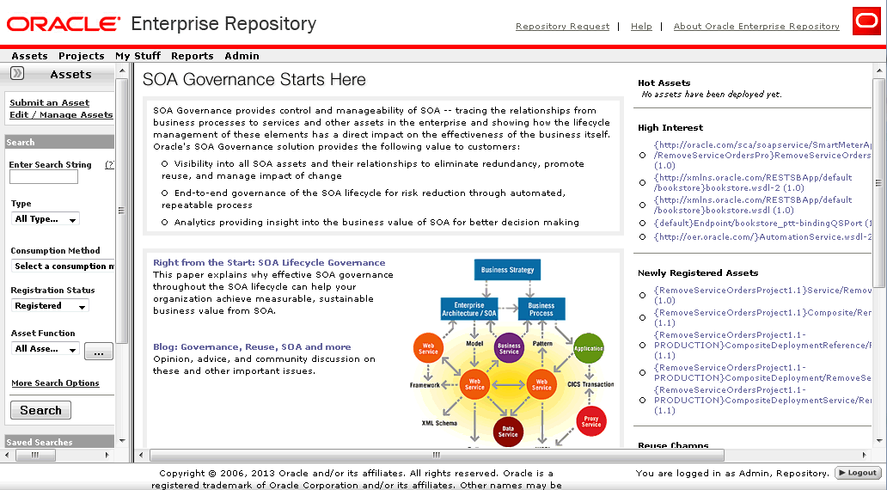Click the ellipsis button beside Asset Function

pyautogui.click(x=99, y=352)
